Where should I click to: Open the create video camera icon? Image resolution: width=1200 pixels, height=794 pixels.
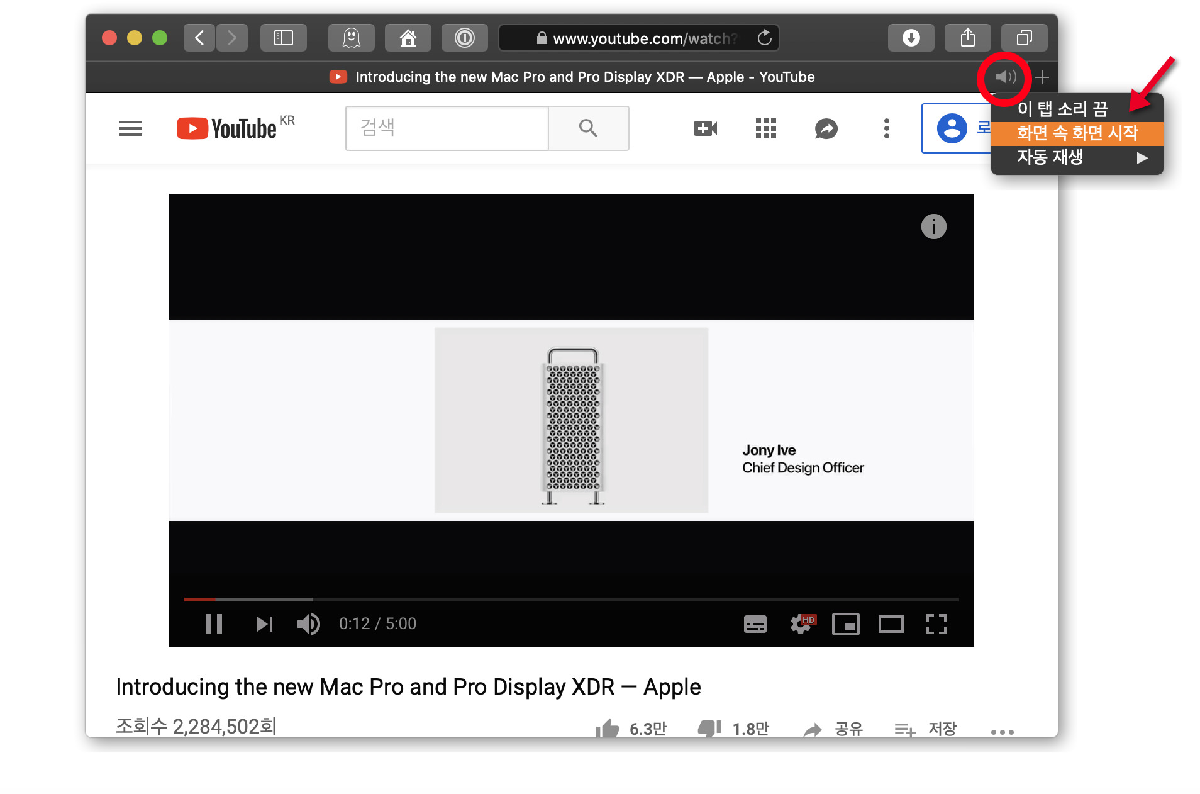706,128
